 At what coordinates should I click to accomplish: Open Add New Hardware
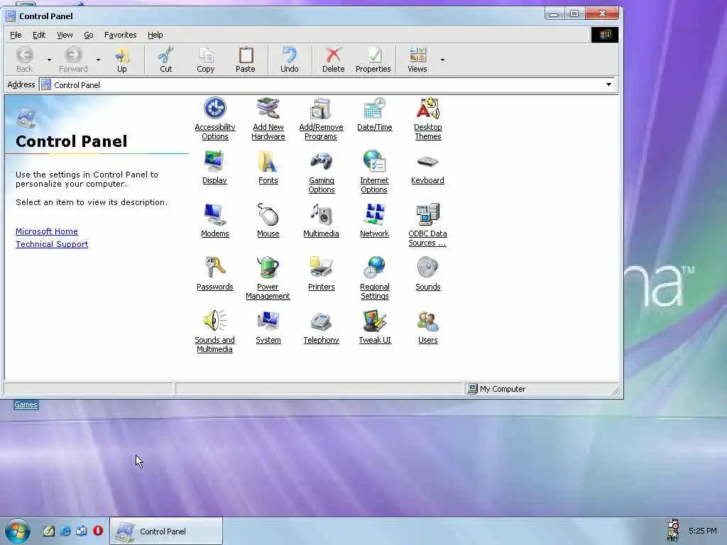pos(268,119)
